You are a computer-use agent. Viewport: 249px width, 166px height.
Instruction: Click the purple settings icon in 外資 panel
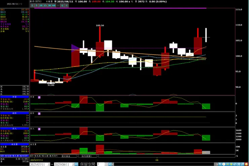(x=39, y=97)
